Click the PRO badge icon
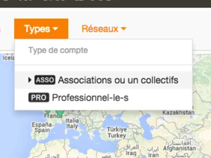211x158 pixels. (39, 98)
